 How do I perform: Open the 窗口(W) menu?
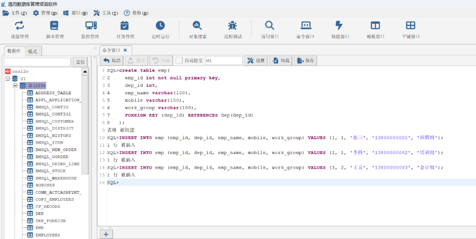click(75, 13)
